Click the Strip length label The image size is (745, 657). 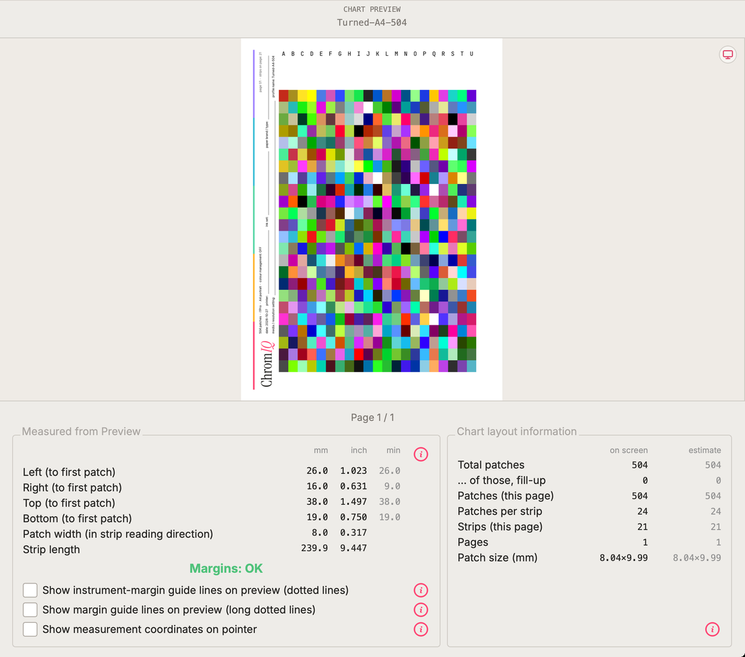[51, 549]
